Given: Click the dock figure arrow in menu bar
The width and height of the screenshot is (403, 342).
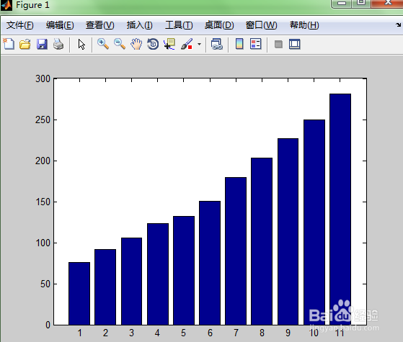Looking at the screenshot, I should point(399,24).
